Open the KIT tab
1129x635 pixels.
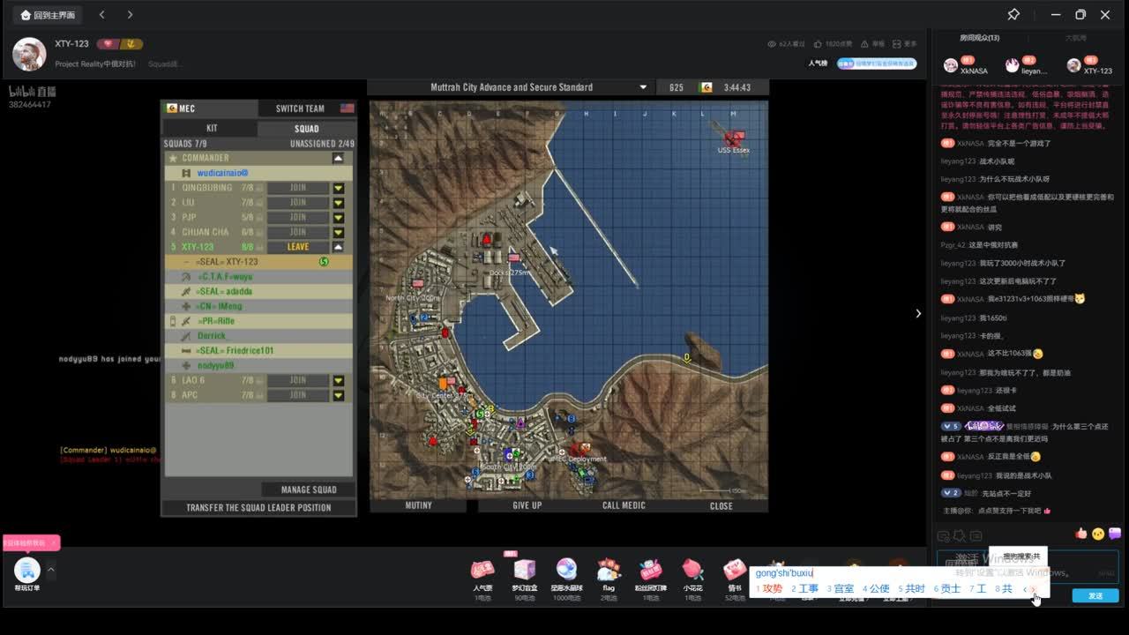(x=212, y=128)
